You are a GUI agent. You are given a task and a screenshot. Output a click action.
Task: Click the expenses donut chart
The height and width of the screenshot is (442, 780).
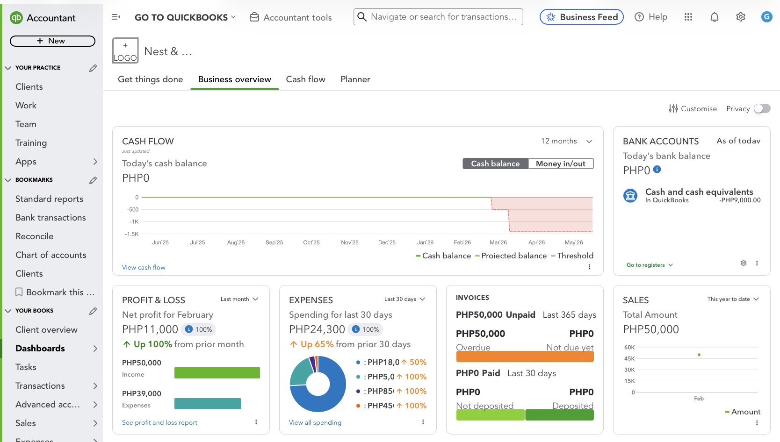click(318, 384)
